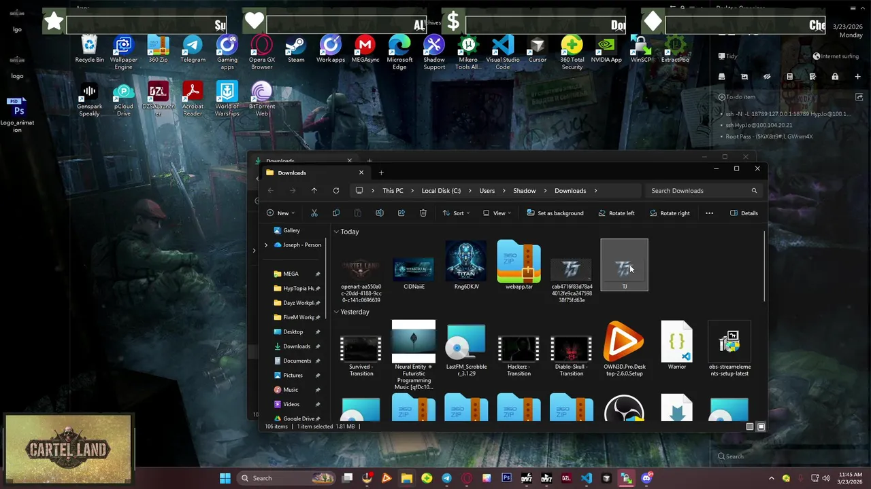This screenshot has height=489, width=871.
Task: Click the search magnifier in Search Downloads
Action: [754, 191]
